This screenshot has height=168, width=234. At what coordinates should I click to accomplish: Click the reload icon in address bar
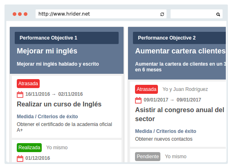click(x=162, y=14)
